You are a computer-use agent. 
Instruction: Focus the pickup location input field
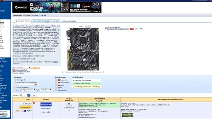(x=26, y=85)
